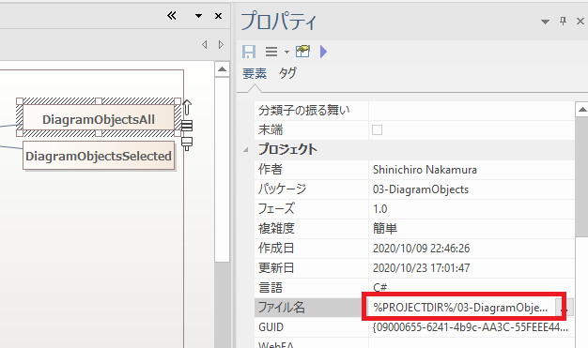This screenshot has height=348, width=588.
Task: Click the next tab right arrow
Action: coord(222,45)
